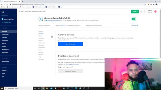Bookmark this page with star icon
This screenshot has width=161, height=90.
tap(145, 4)
